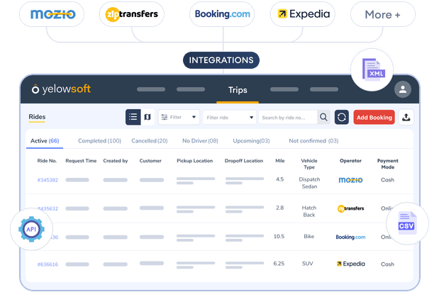
Task: Click the Request Time column header
Action: pyautogui.click(x=81, y=161)
